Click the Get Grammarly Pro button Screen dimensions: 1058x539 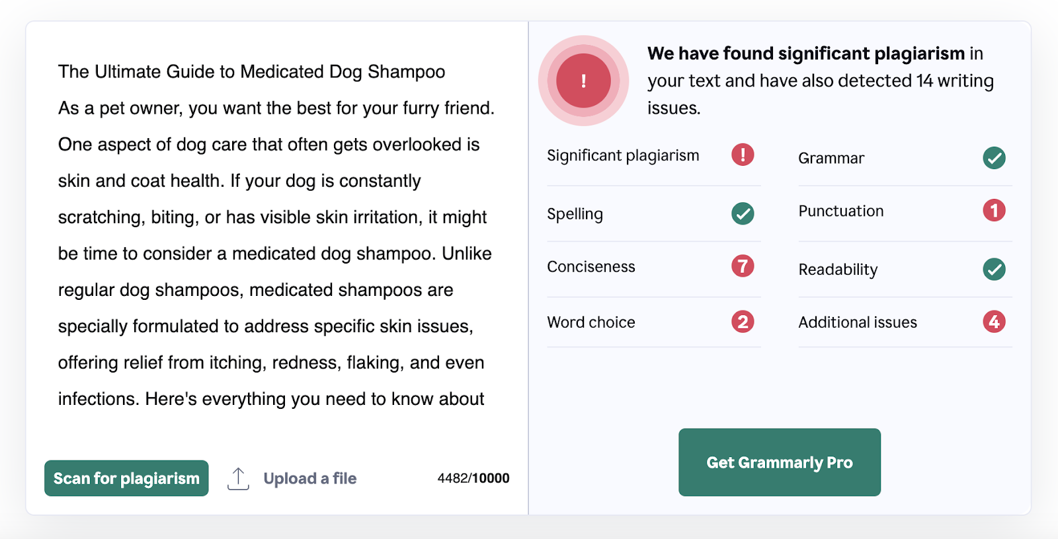tap(779, 462)
